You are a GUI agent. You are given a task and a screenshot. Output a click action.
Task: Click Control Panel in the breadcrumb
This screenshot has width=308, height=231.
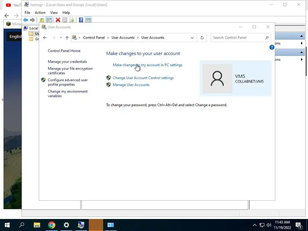94,38
